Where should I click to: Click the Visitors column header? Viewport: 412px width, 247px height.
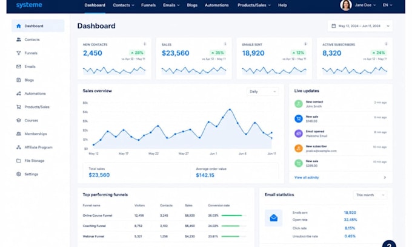tap(139, 205)
